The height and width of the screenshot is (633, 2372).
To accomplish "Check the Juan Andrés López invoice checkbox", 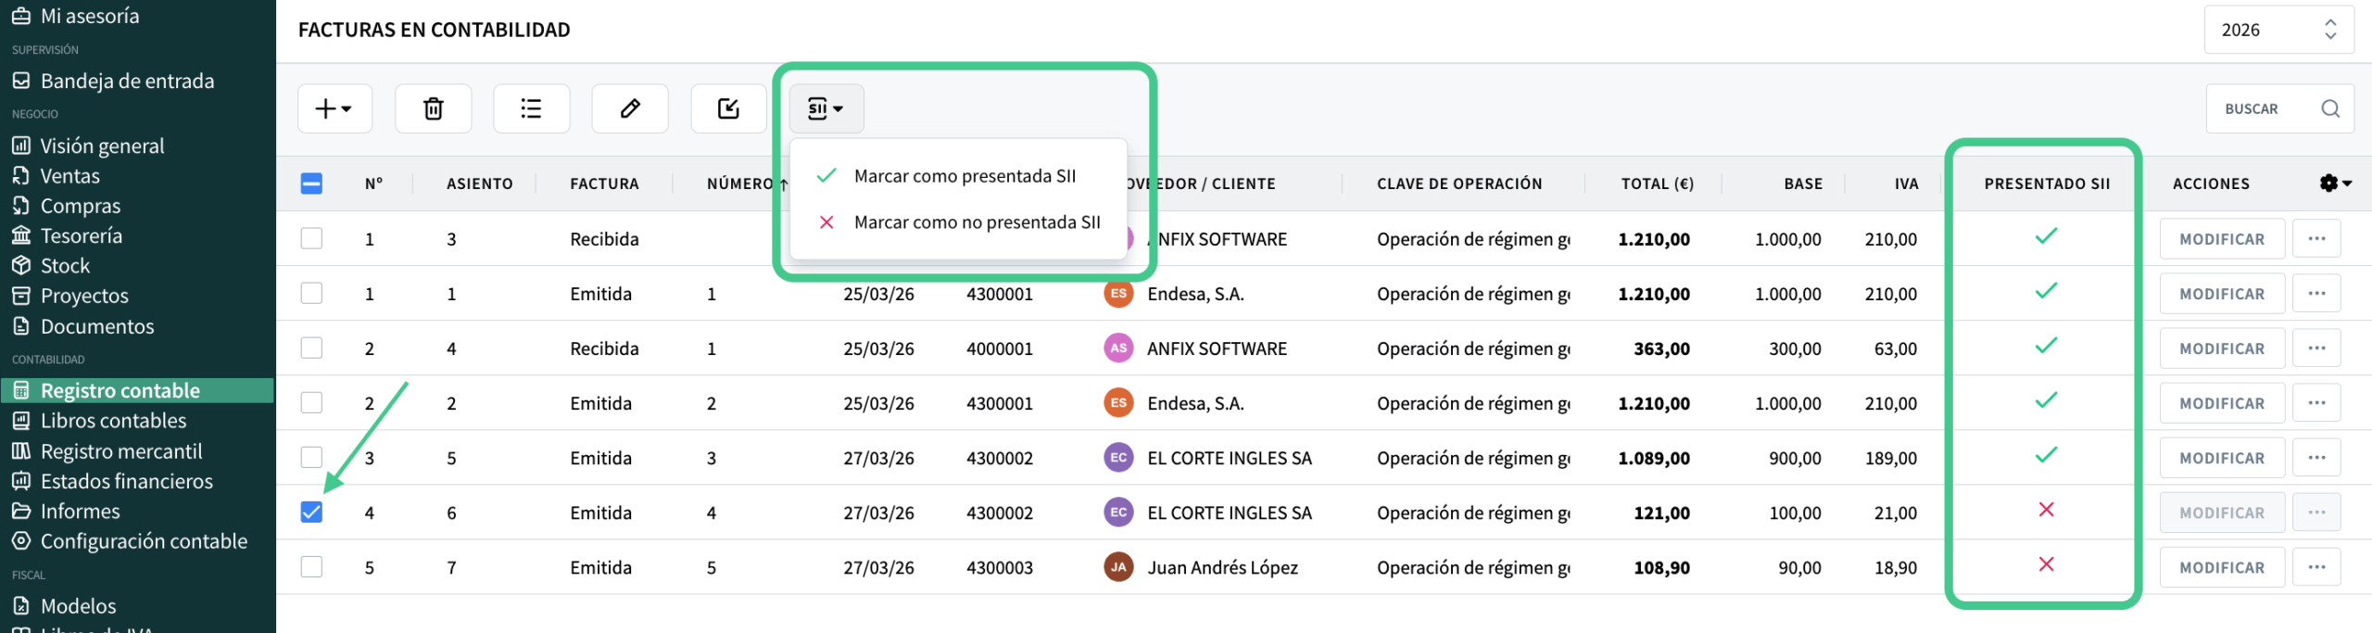I will tap(311, 567).
